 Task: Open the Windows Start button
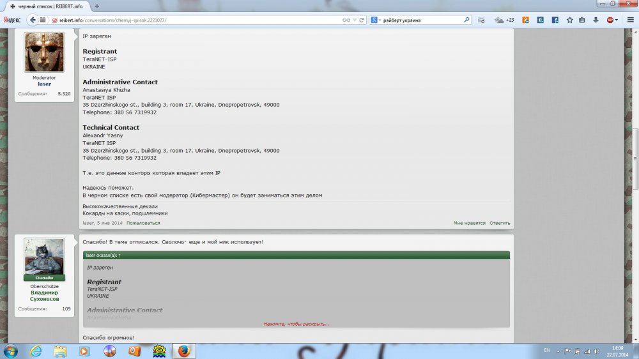[11, 351]
